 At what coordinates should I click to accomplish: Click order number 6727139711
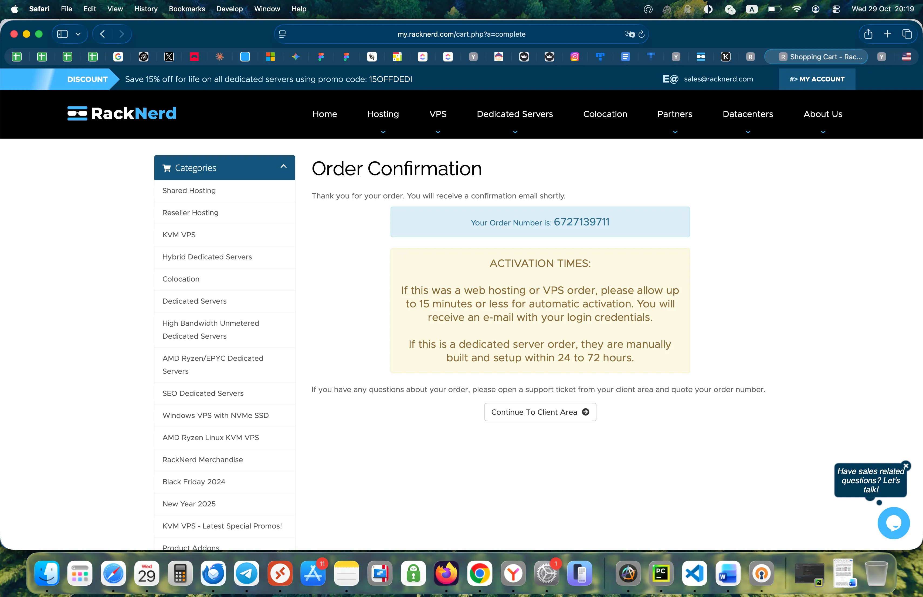tap(581, 222)
